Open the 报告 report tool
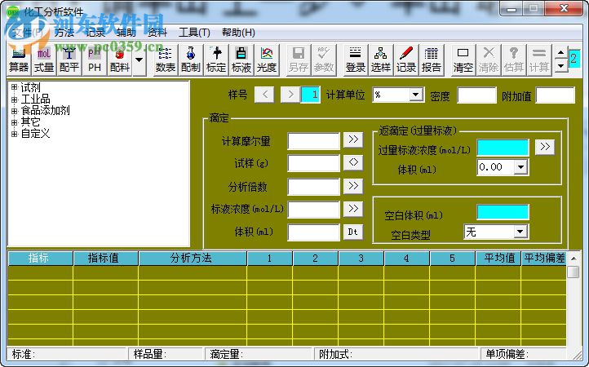The image size is (589, 367). (x=432, y=60)
